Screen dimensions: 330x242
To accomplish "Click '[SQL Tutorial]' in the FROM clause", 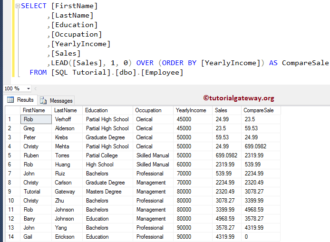I will pos(81,73).
